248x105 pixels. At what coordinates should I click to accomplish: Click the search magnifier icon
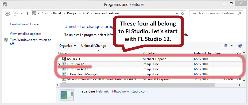pos(239,13)
